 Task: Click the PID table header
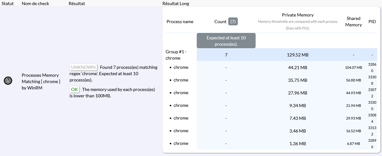(372, 22)
